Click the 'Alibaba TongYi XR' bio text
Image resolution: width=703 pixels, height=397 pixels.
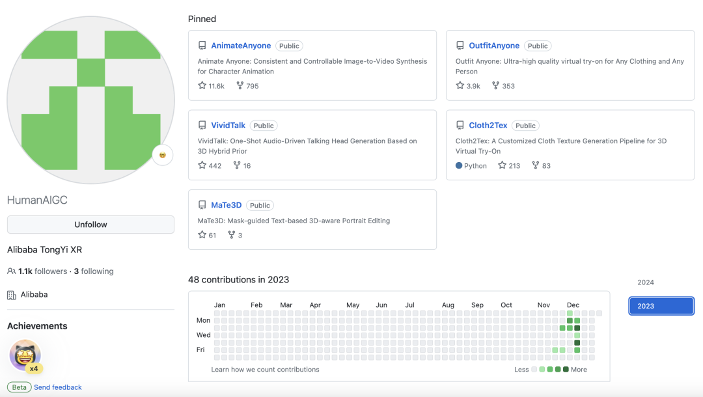click(x=44, y=249)
